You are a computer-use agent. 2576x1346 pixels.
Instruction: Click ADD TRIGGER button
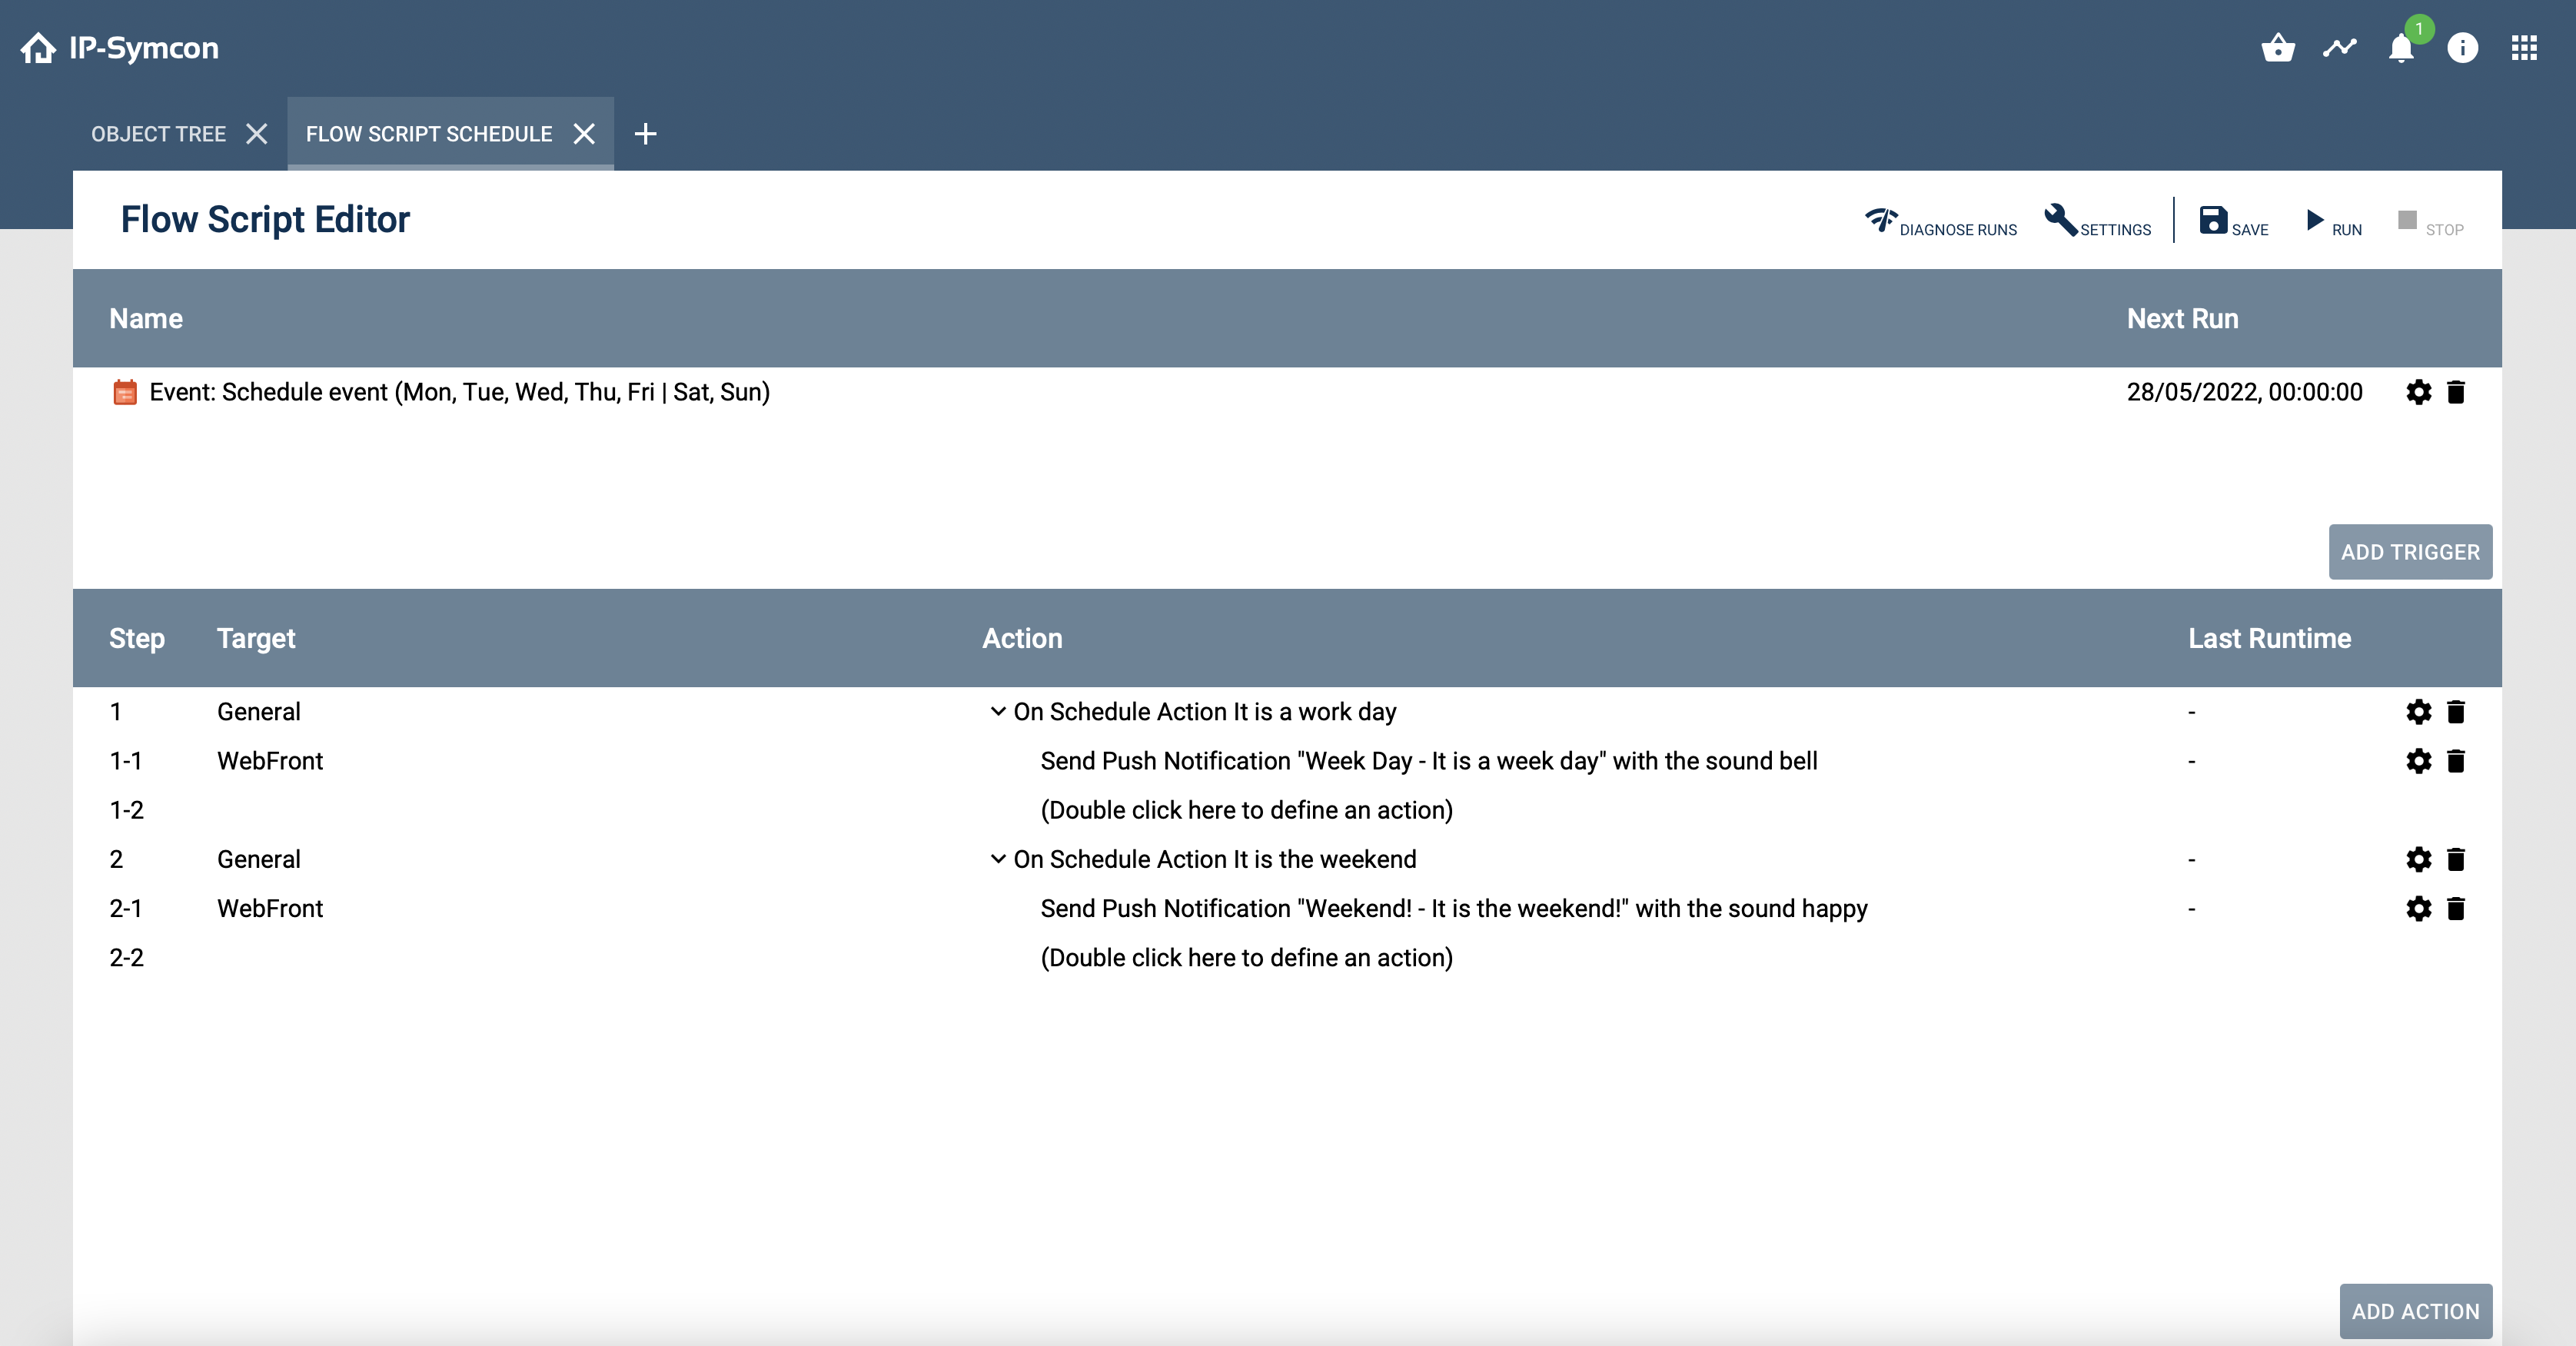2408,552
